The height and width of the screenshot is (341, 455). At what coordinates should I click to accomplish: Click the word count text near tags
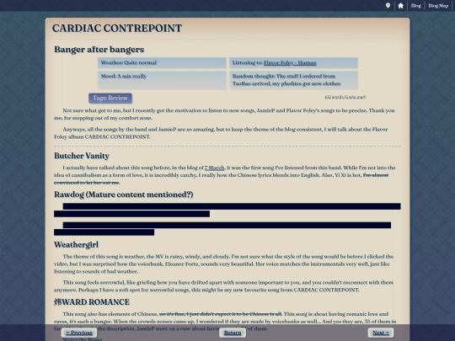pos(345,97)
